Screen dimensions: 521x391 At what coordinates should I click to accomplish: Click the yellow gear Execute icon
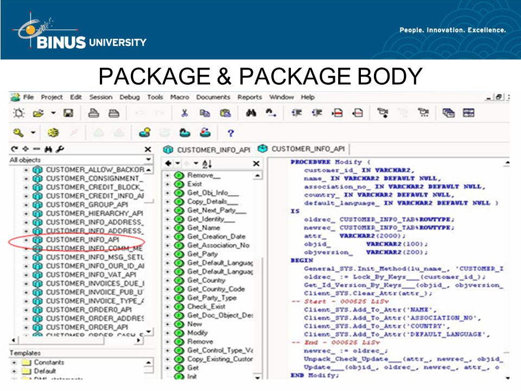(x=53, y=133)
